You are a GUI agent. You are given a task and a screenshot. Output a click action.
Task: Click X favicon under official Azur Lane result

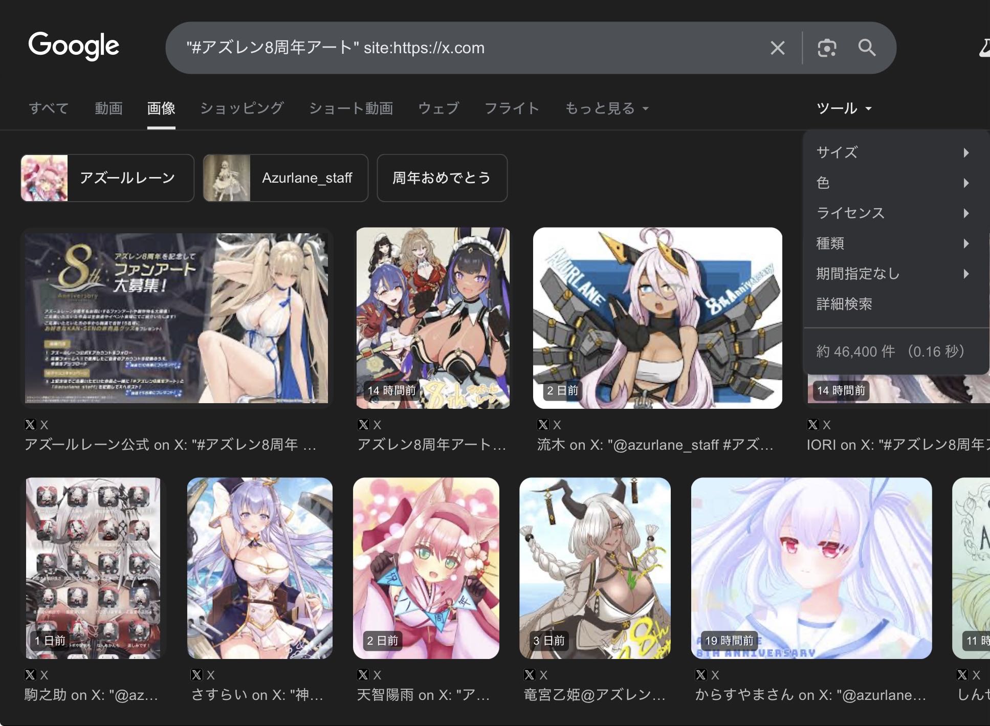30,425
